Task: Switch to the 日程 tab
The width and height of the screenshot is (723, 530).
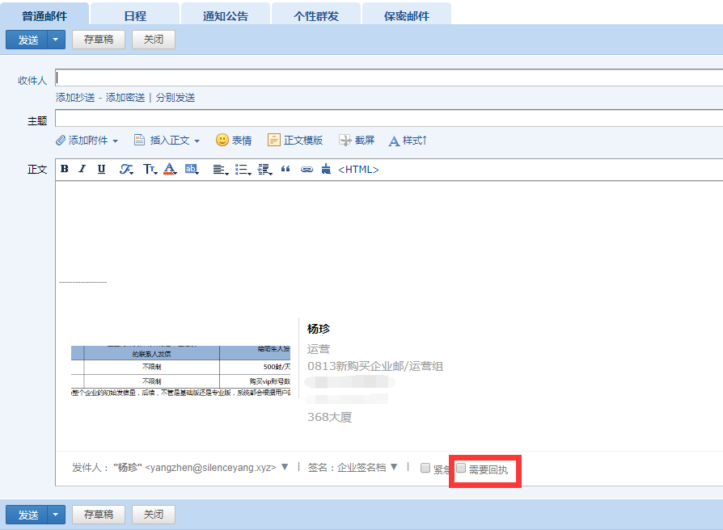Action: pos(135,15)
